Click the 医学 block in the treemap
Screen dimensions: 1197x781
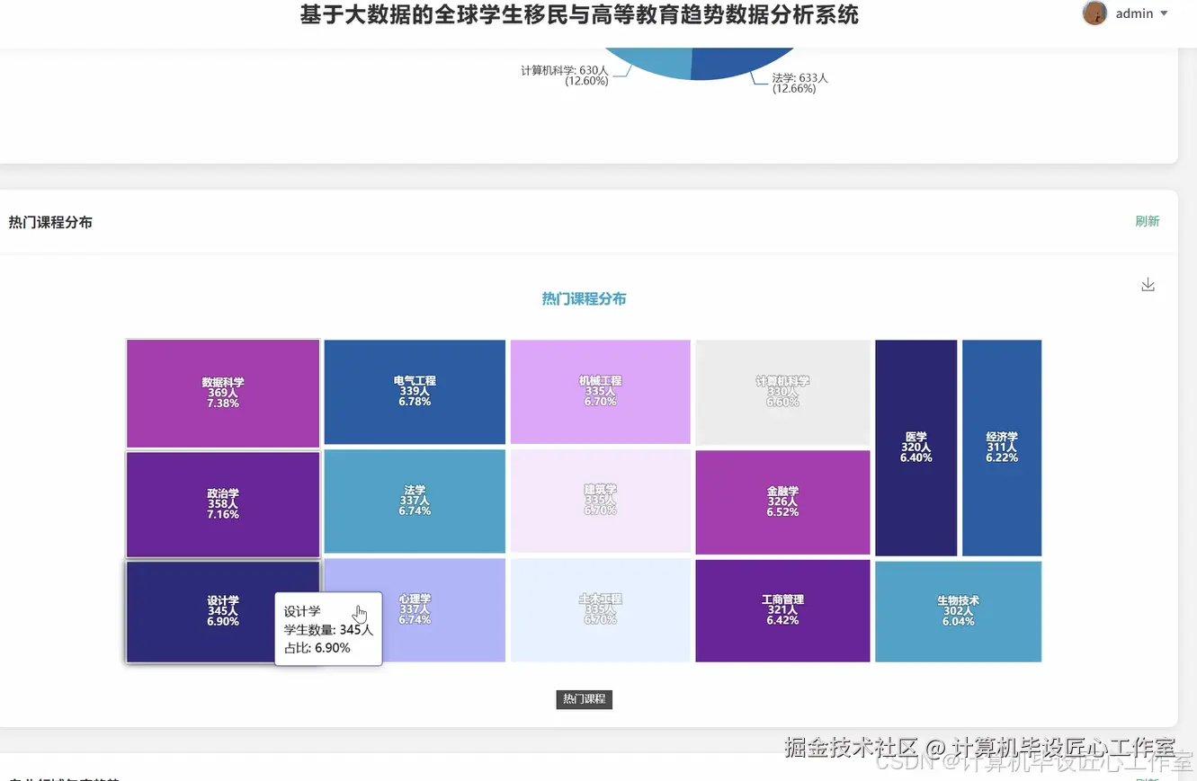point(915,447)
